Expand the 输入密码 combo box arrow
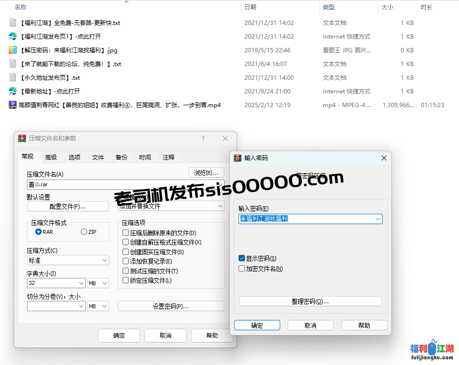The width and height of the screenshot is (459, 365). [x=377, y=219]
